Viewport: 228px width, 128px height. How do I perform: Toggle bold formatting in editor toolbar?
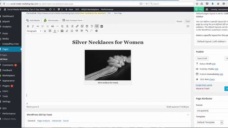pos(28,26)
